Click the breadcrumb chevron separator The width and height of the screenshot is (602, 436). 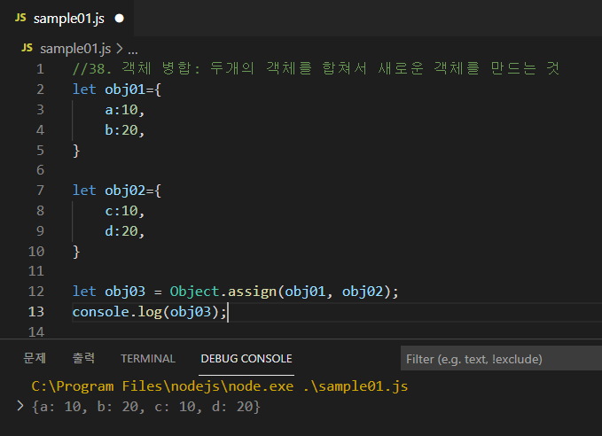(120, 49)
